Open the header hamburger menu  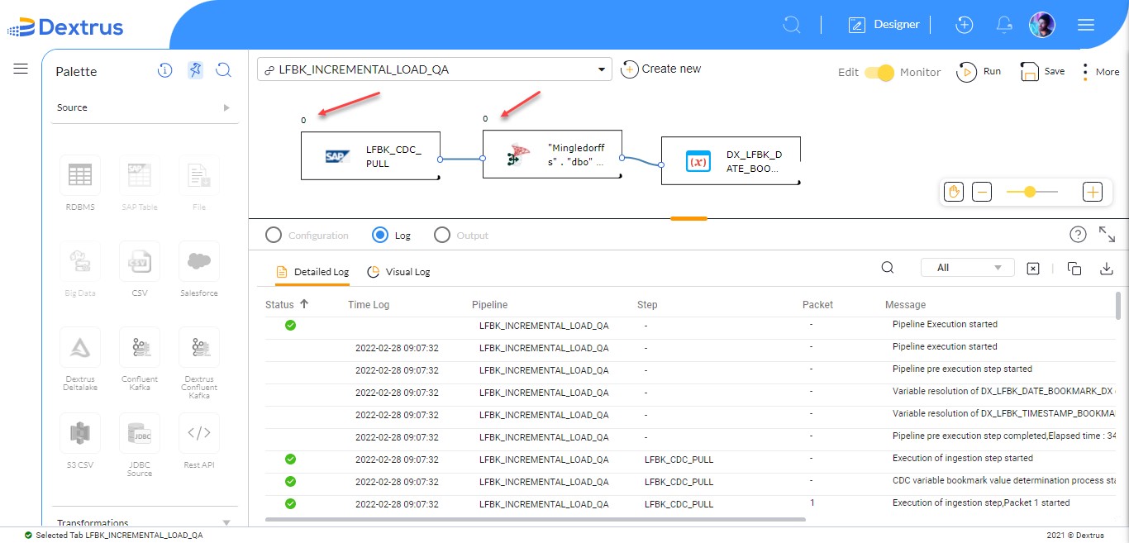[x=1086, y=25]
